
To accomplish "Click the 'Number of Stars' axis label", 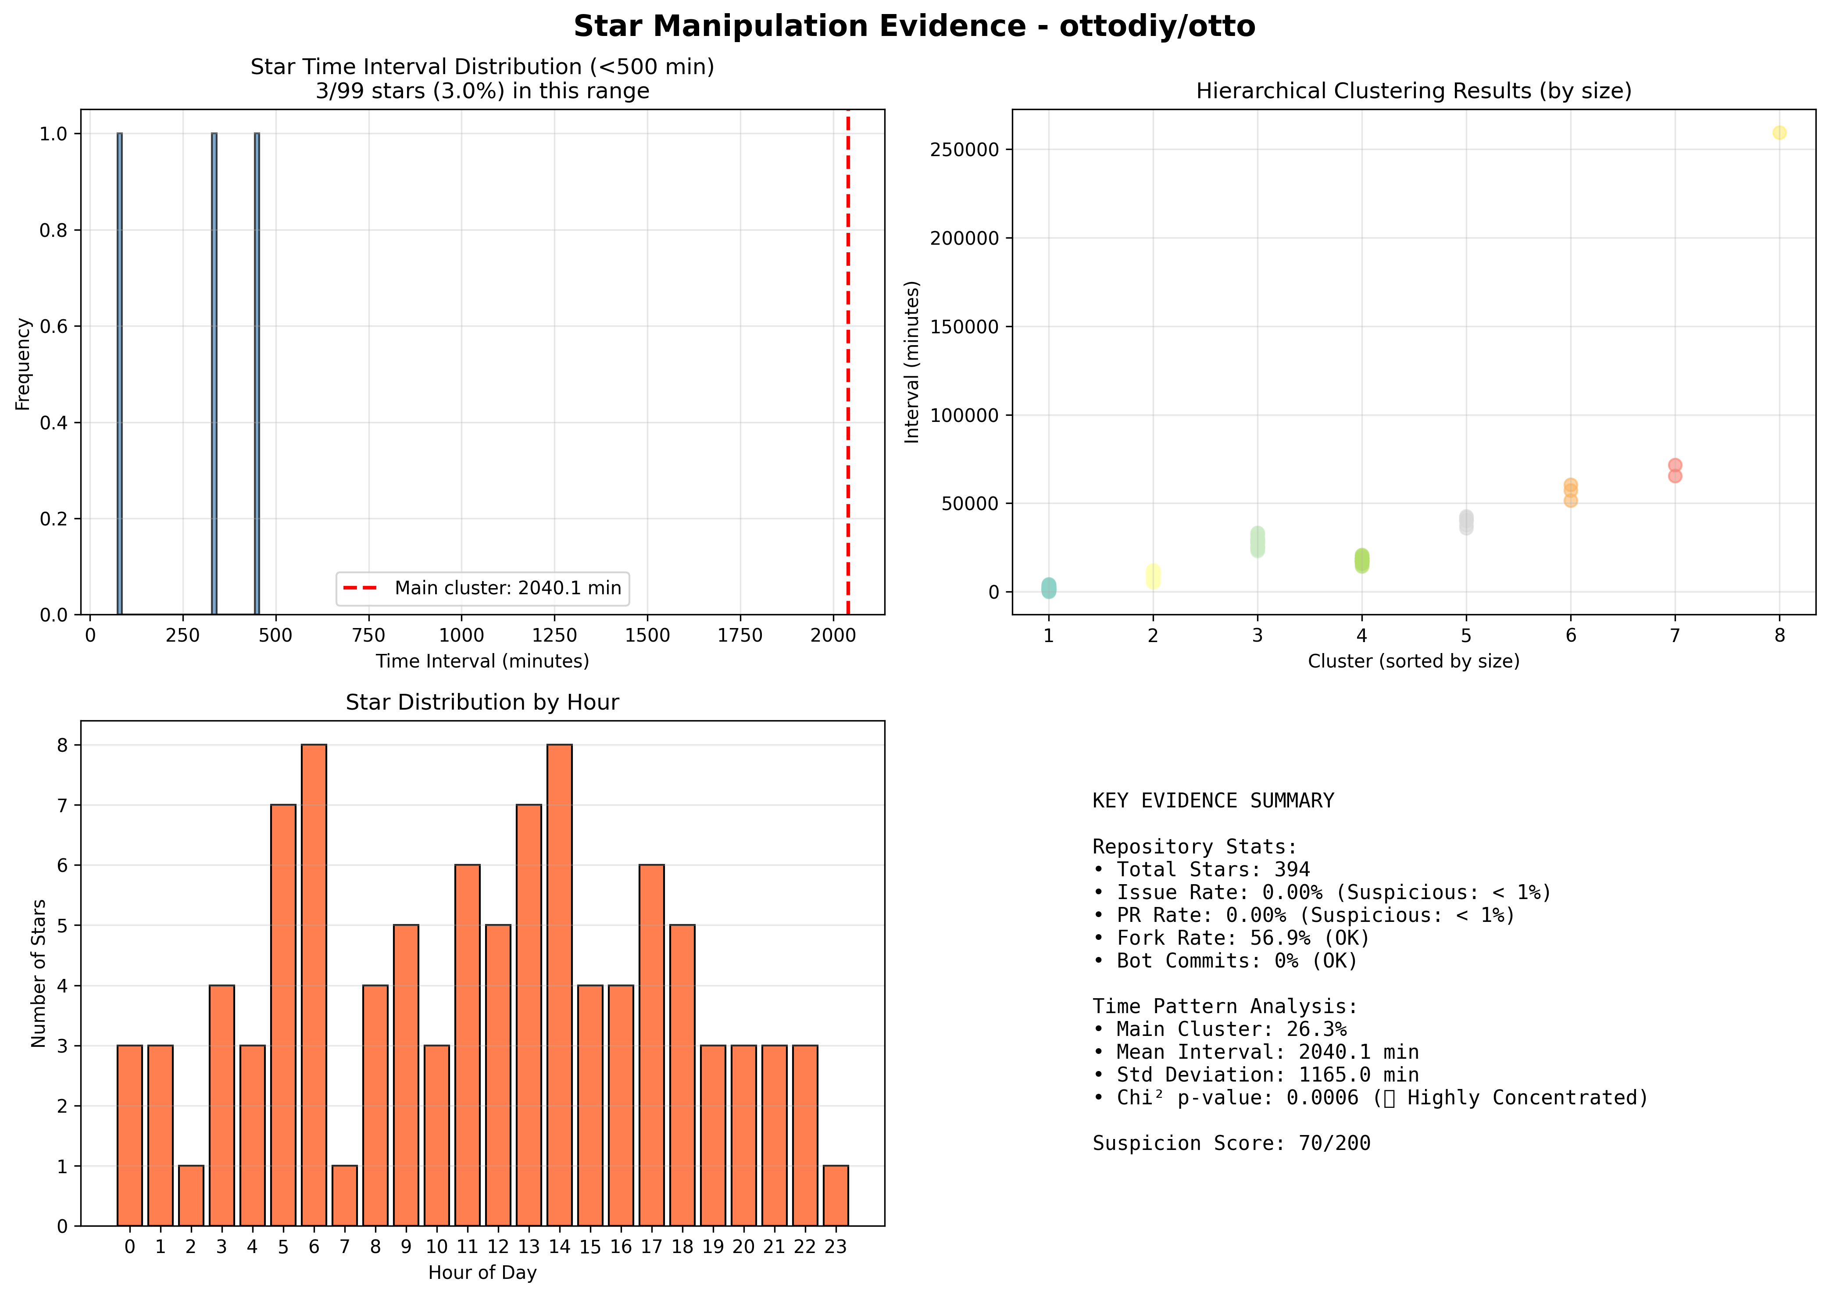I will pyautogui.click(x=38, y=973).
